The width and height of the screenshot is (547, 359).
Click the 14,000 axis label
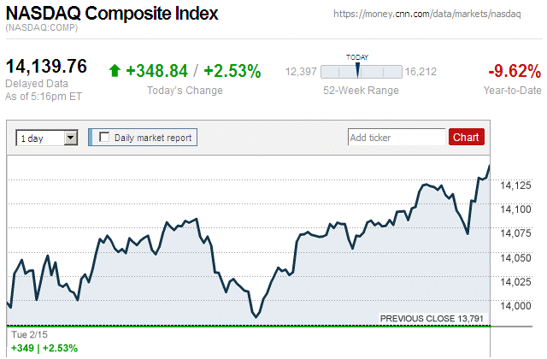[515, 306]
